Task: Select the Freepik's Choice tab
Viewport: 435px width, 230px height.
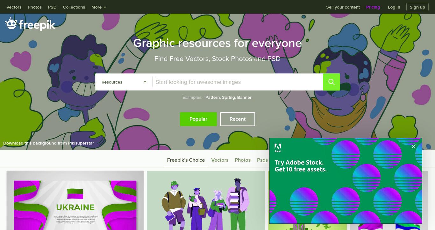Action: click(x=186, y=160)
